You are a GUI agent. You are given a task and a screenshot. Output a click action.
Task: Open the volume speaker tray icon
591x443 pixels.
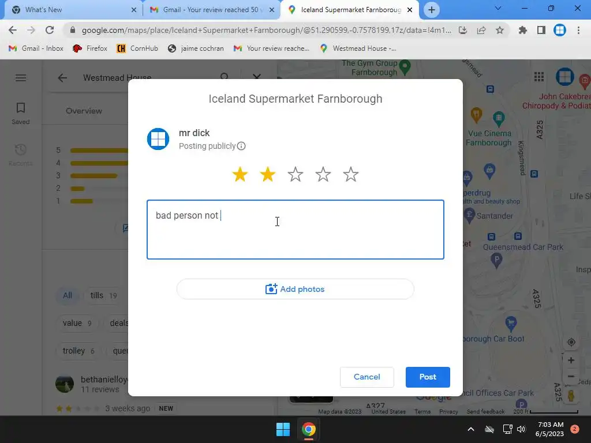[521, 429]
